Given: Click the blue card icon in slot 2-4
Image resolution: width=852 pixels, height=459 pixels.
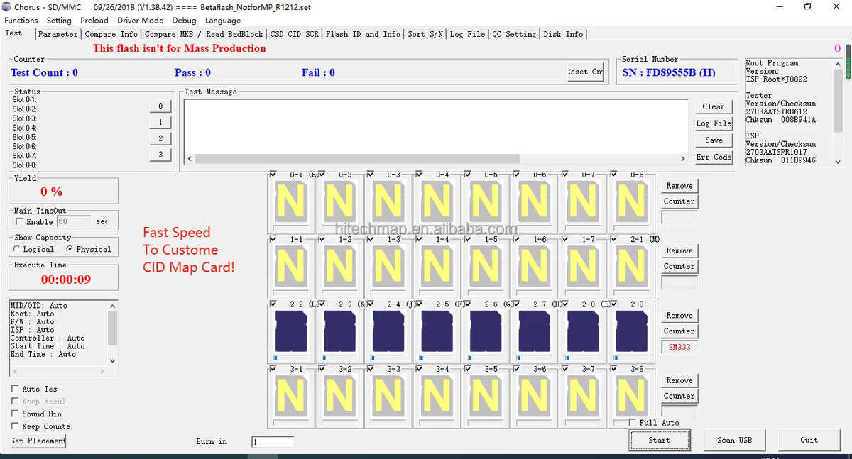Looking at the screenshot, I should pyautogui.click(x=388, y=331).
